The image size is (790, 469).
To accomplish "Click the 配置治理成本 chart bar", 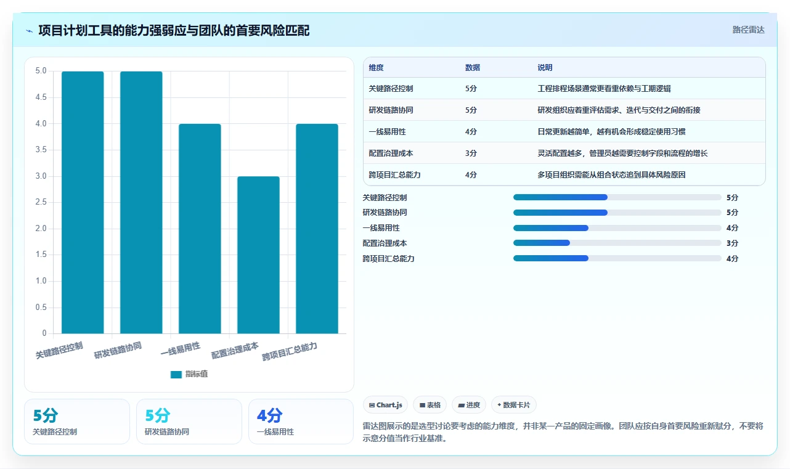I will pos(258,255).
